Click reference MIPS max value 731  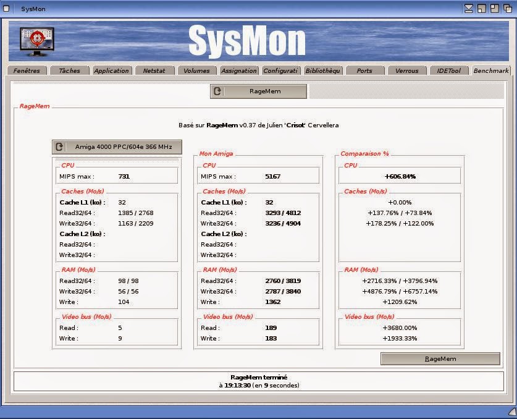(124, 177)
